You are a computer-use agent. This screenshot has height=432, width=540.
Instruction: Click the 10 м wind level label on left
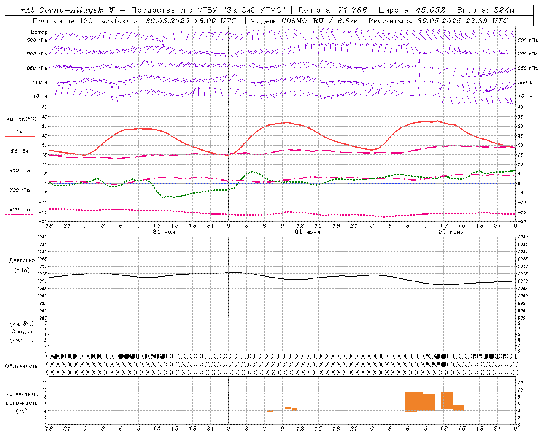(40, 97)
